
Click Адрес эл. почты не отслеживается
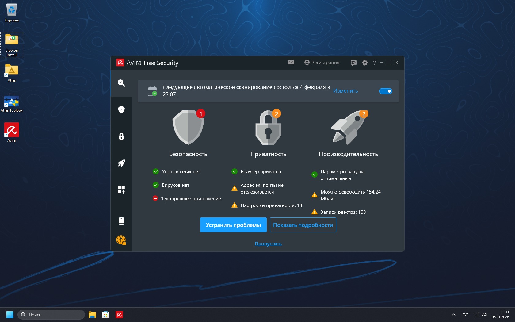[x=257, y=189]
